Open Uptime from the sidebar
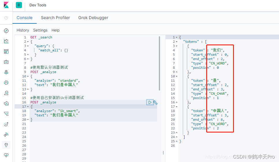 6,124
